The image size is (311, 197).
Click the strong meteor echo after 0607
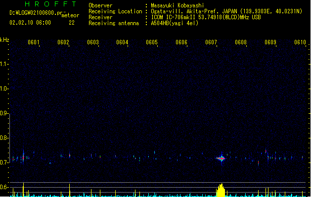tap(221, 158)
